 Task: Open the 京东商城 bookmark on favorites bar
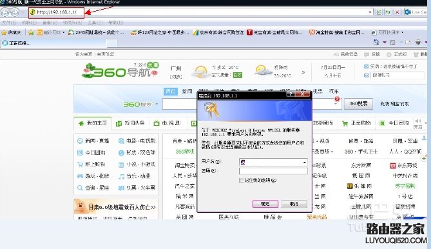tap(218, 32)
